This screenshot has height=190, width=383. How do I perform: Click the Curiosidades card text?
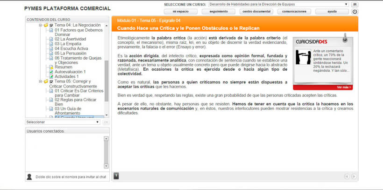tap(332, 61)
